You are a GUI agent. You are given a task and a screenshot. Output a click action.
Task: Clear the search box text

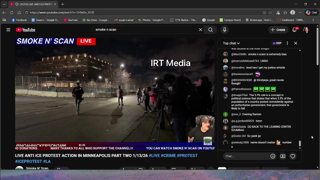click(x=200, y=30)
